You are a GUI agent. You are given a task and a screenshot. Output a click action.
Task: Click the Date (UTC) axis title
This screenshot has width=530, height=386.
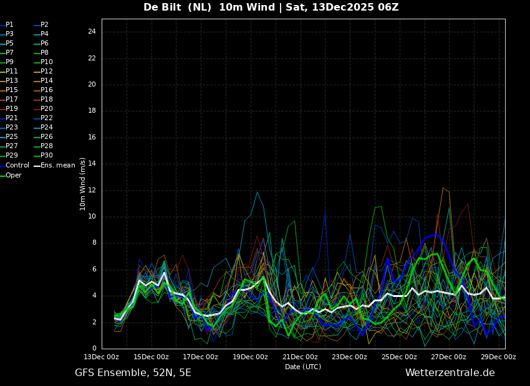click(x=303, y=367)
